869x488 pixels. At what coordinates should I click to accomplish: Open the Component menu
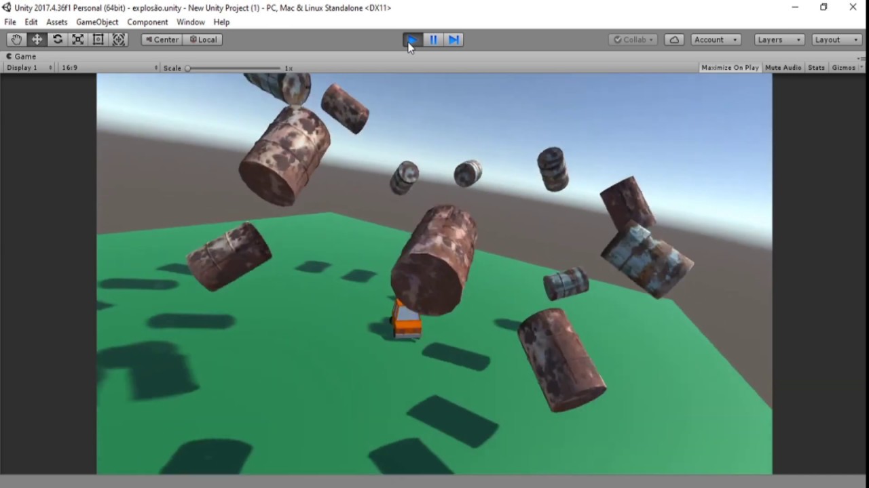(x=147, y=22)
